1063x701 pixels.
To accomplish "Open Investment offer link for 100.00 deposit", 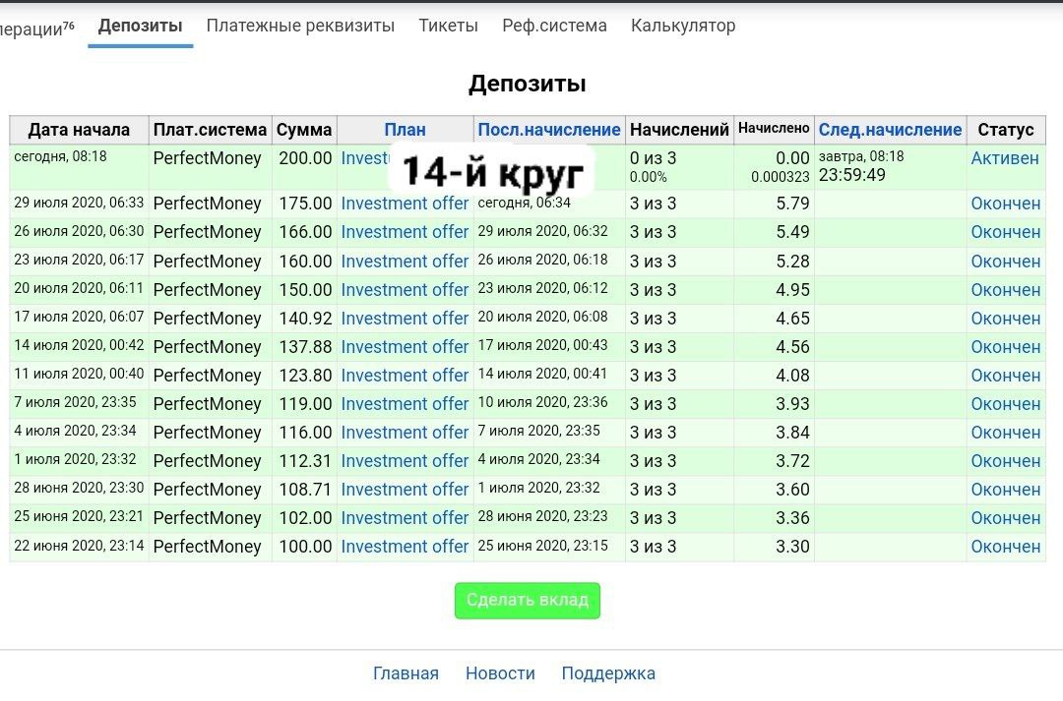I will [x=405, y=546].
